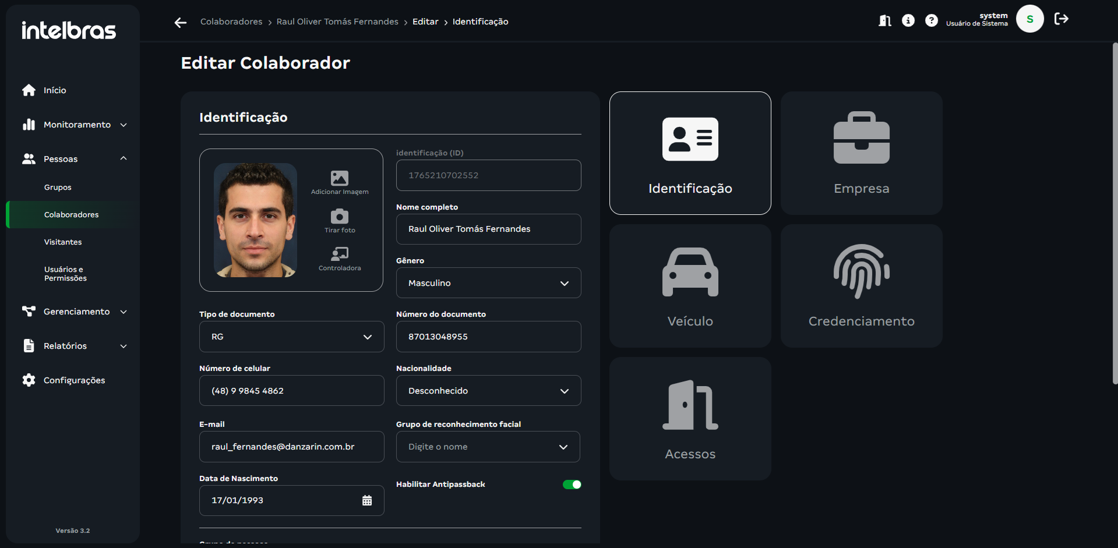Open the Gênero dropdown
1118x548 pixels.
tap(488, 283)
